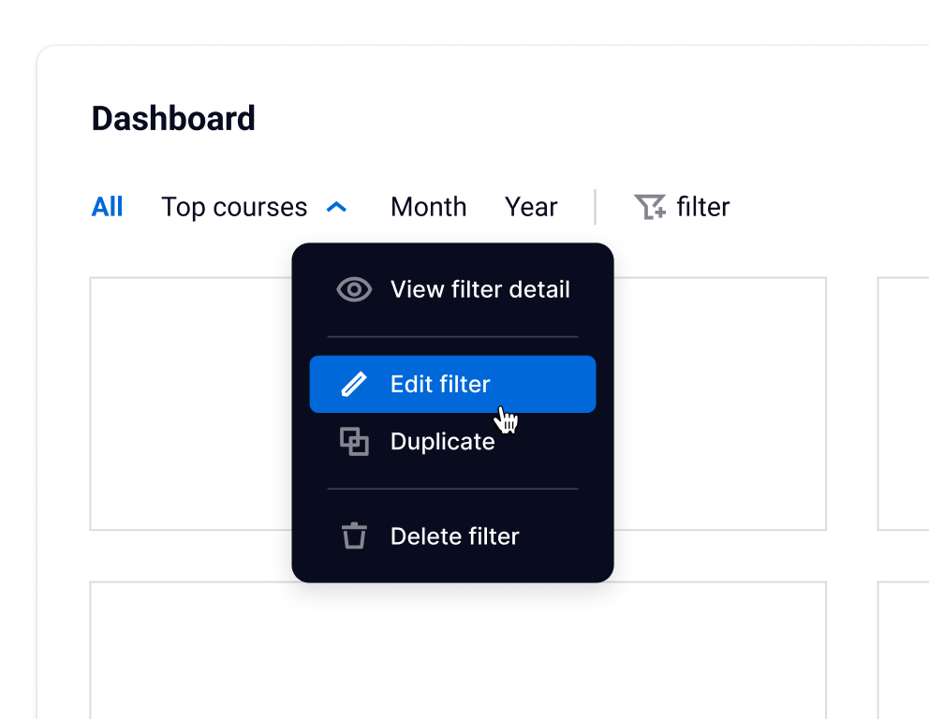The height and width of the screenshot is (719, 929).
Task: Click the "filter" text label
Action: (x=702, y=207)
